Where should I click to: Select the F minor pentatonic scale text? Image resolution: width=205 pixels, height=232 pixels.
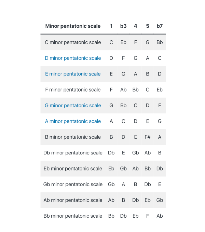tap(73, 90)
